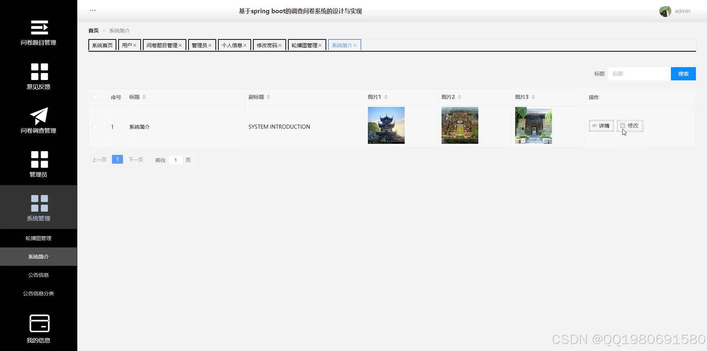Open 图片3 stone gate thumbnail

[x=534, y=125]
